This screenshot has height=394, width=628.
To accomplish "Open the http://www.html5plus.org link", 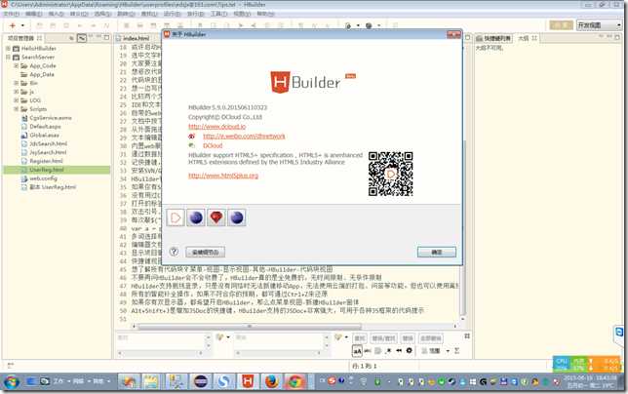I will click(x=223, y=176).
